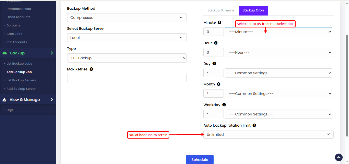Open the backup Type dropdown
The image size is (349, 164).
click(x=127, y=58)
